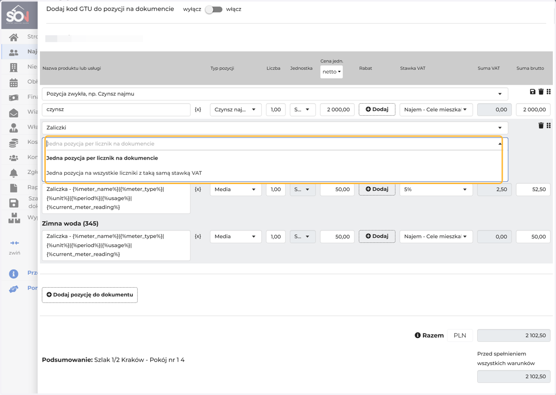Delete the czynsz position with trash icon

[x=541, y=92]
